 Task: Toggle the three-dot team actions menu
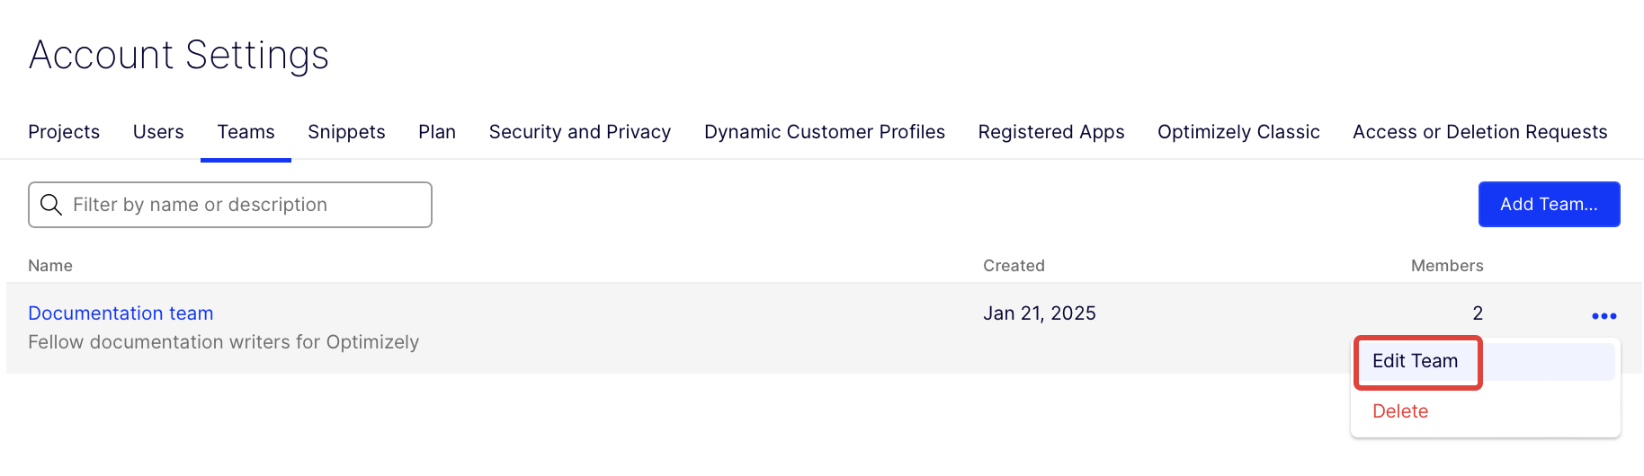point(1604,316)
